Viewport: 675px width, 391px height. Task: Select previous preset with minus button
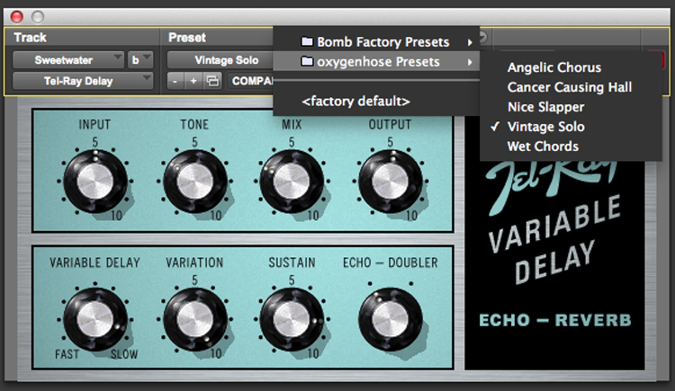click(x=175, y=81)
